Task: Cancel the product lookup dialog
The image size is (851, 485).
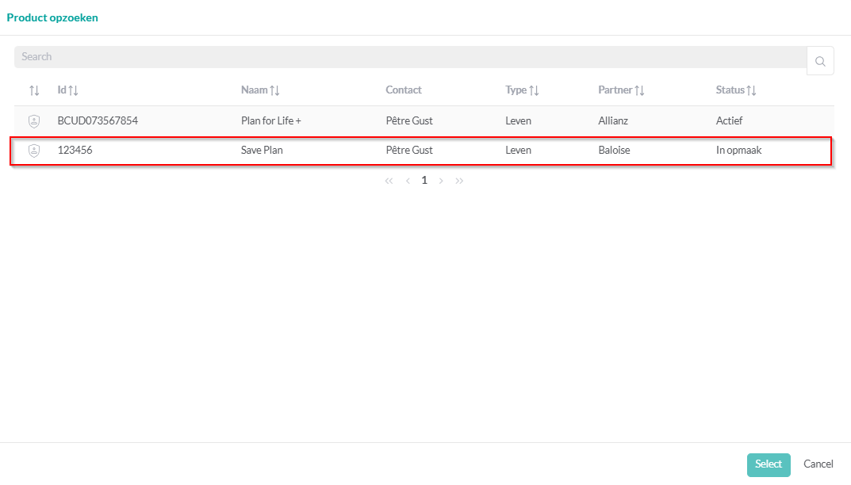Action: click(818, 464)
